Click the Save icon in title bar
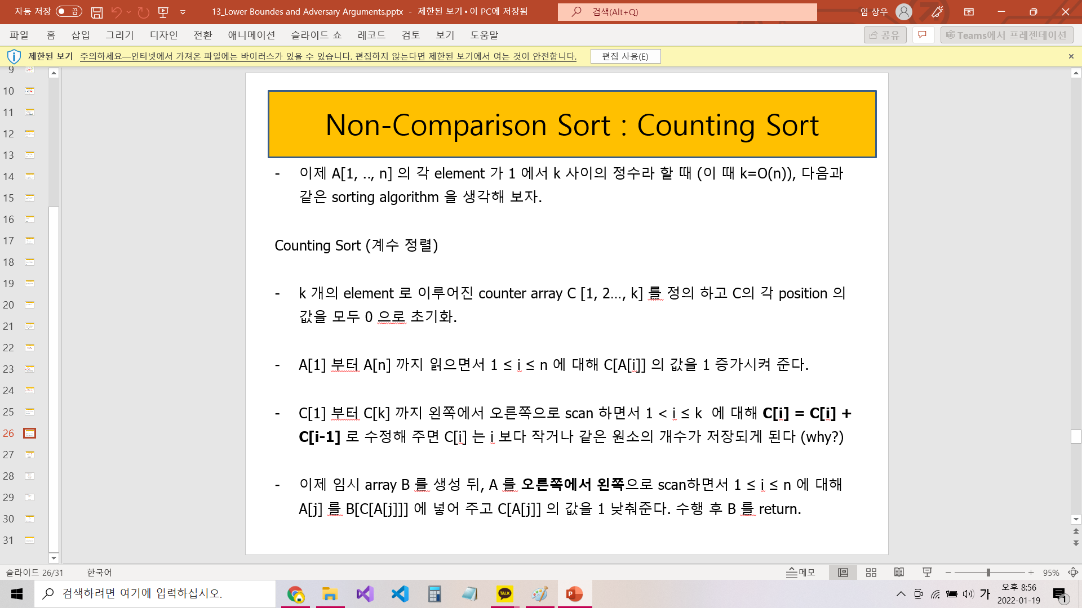This screenshot has height=608, width=1082. pyautogui.click(x=97, y=12)
